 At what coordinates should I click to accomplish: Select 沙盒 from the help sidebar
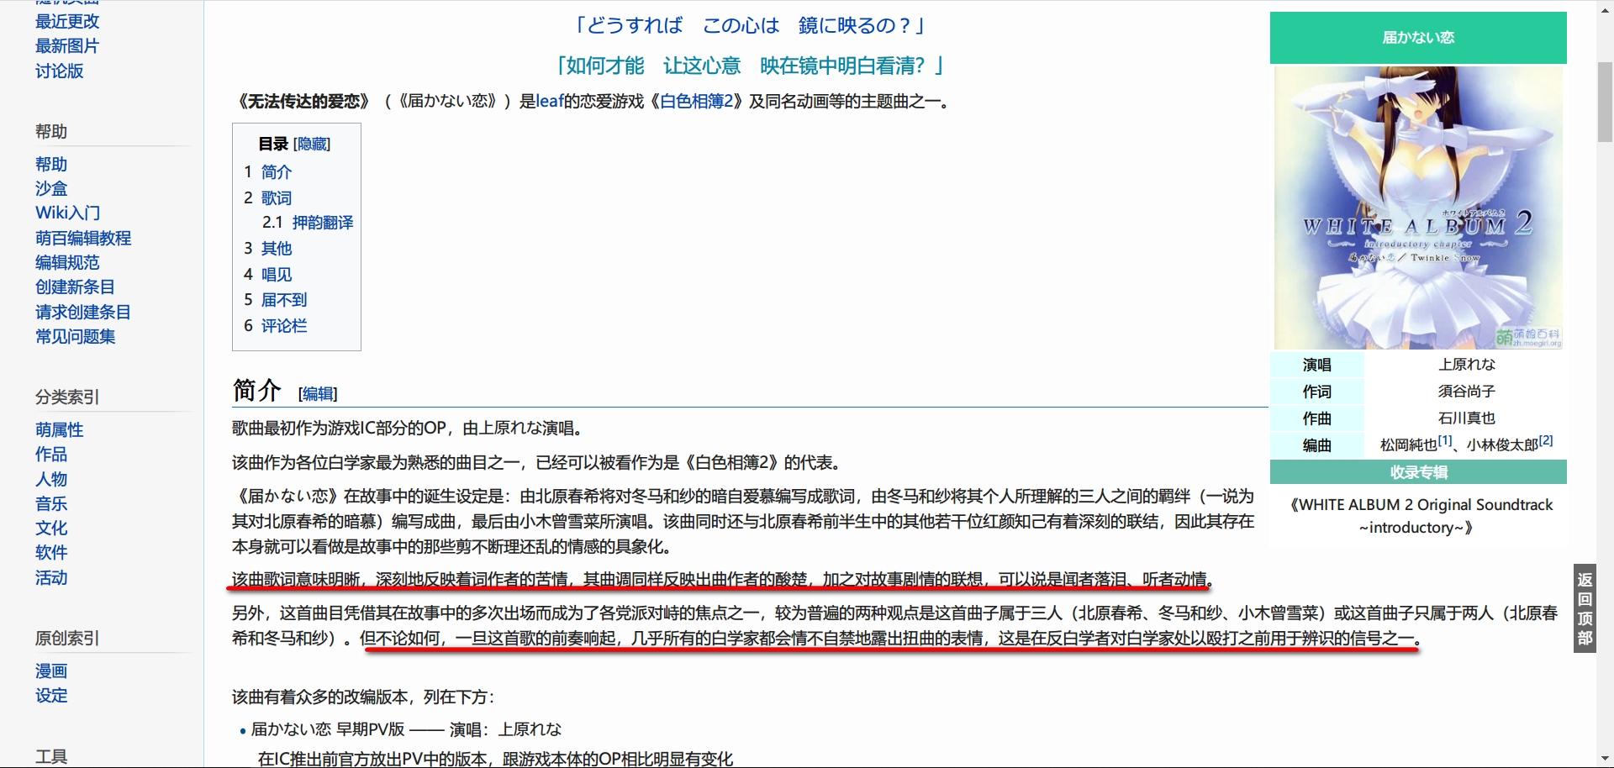click(x=51, y=189)
